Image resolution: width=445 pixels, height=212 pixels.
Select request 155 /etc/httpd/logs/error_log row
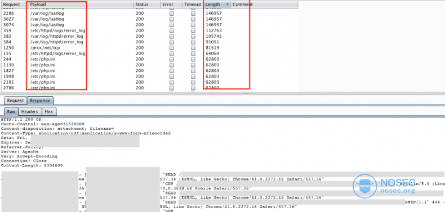point(150,53)
